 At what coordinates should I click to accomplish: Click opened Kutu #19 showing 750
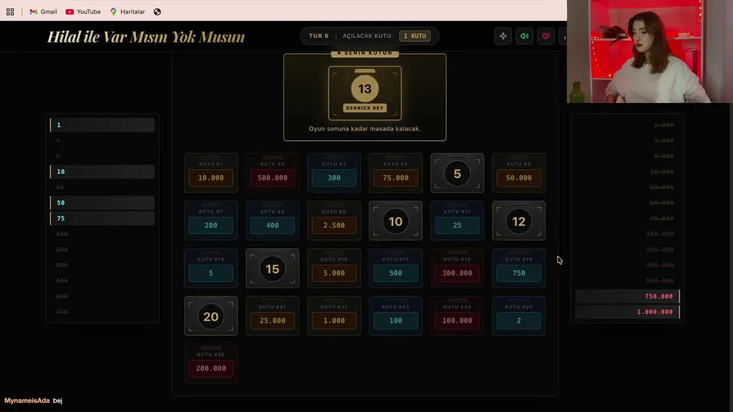[x=519, y=268]
